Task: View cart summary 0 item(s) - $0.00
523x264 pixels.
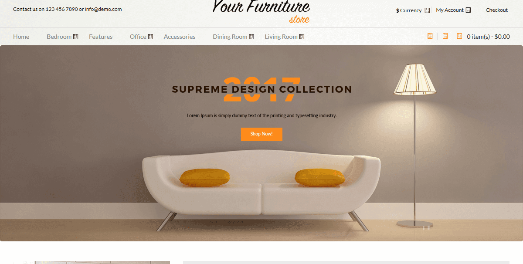Action: coord(488,37)
